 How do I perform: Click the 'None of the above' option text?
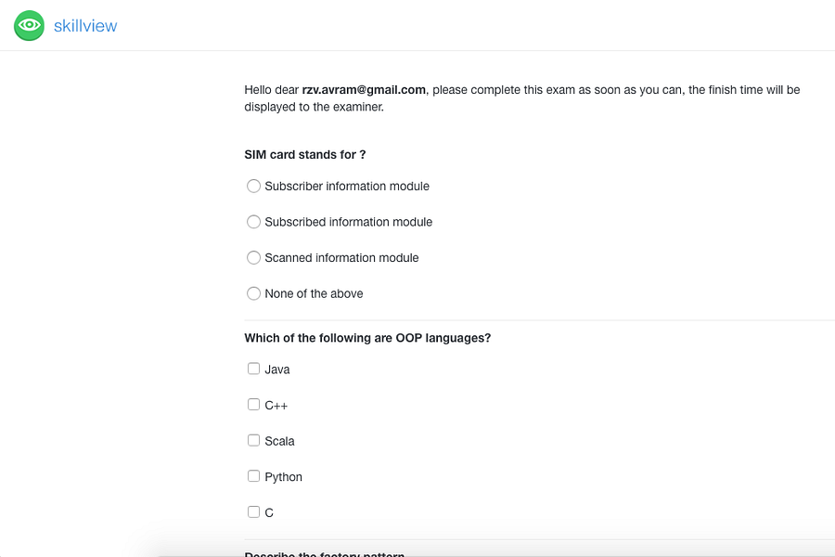coord(314,293)
